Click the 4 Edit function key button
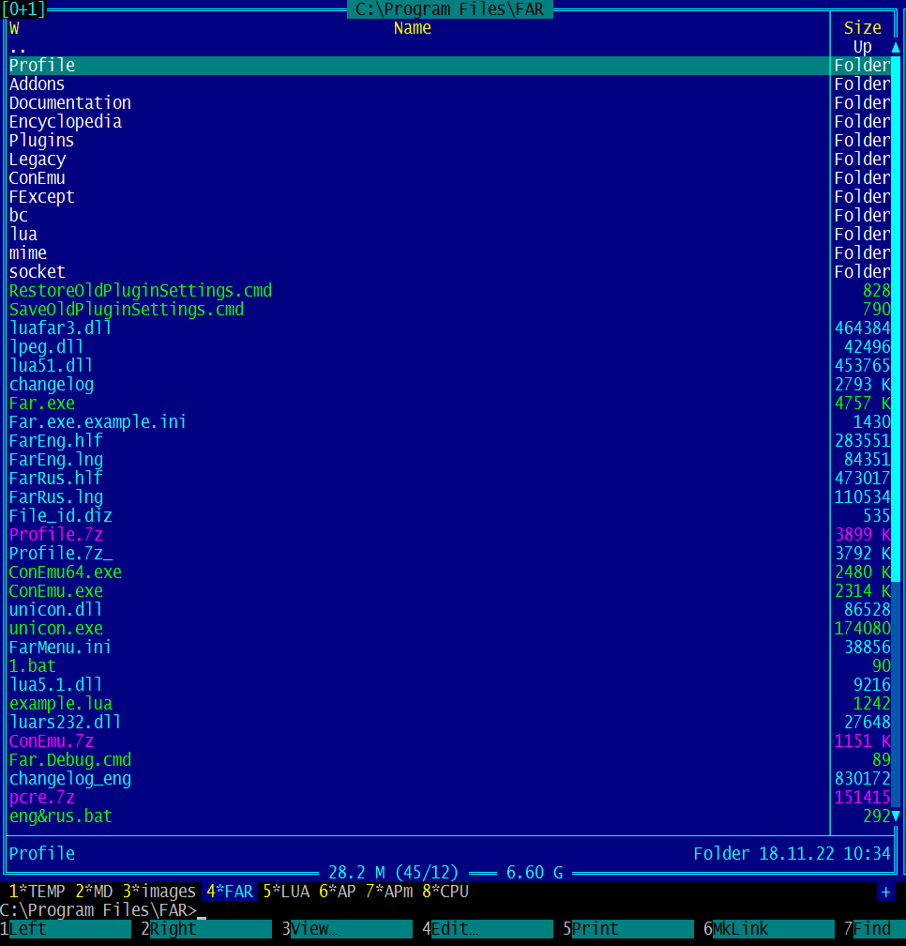Image resolution: width=906 pixels, height=946 pixels. point(488,928)
